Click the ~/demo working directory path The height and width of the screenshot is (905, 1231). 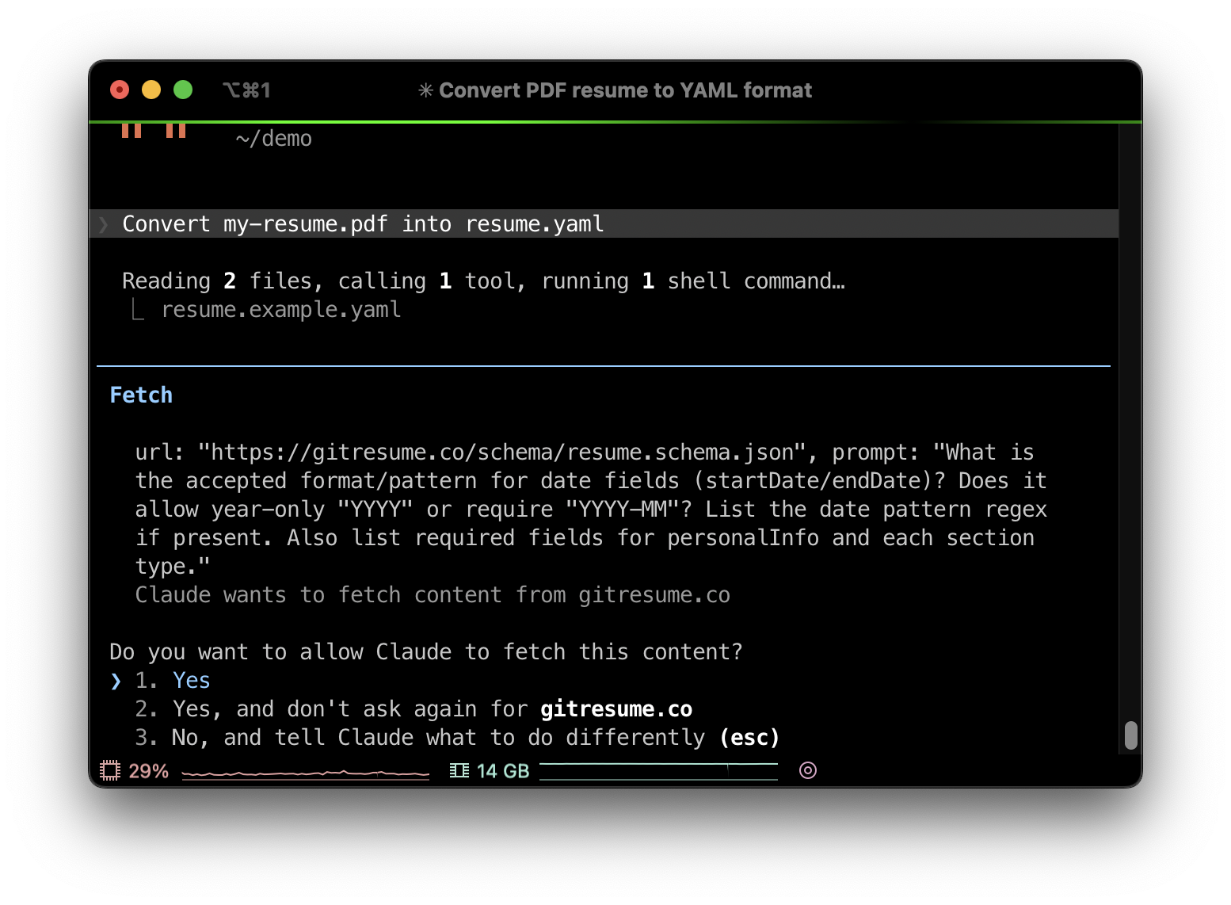coord(274,139)
